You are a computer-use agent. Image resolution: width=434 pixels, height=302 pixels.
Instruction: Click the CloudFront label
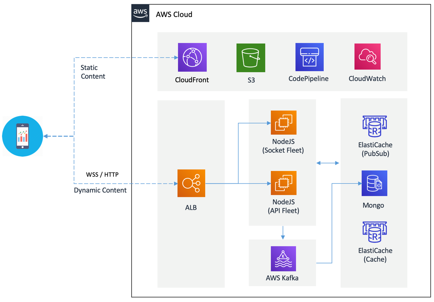(192, 80)
